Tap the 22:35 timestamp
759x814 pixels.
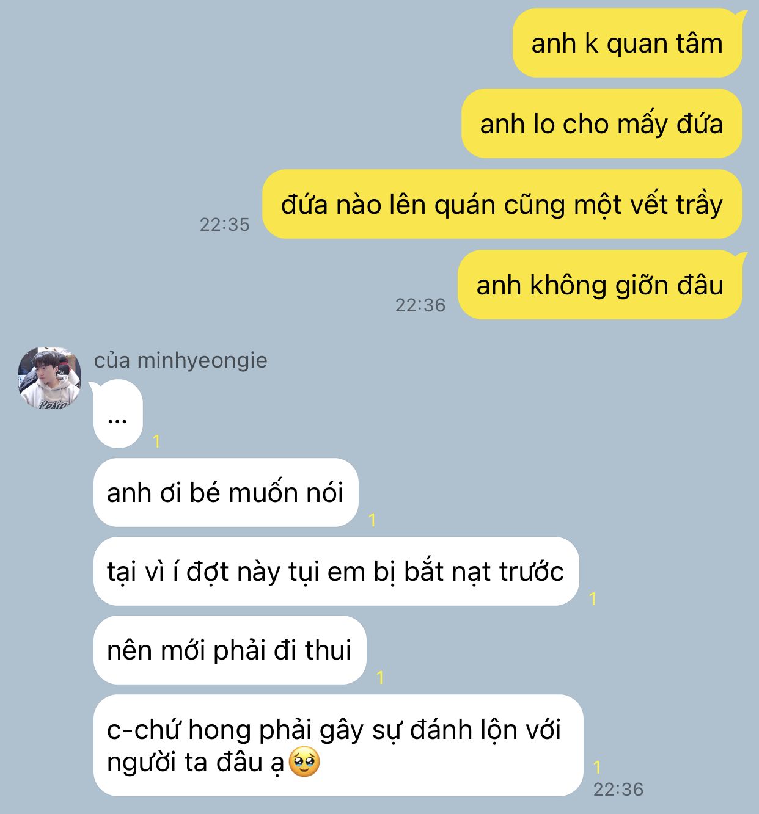[225, 225]
